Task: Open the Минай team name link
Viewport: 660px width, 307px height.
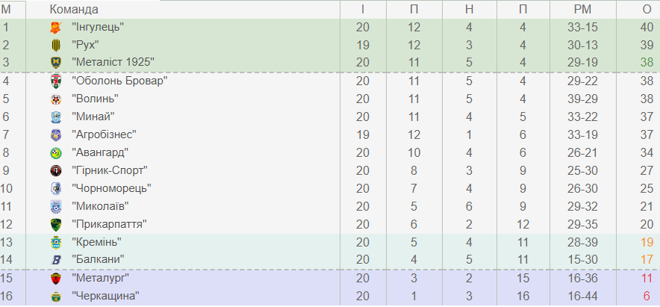Action: [x=93, y=117]
